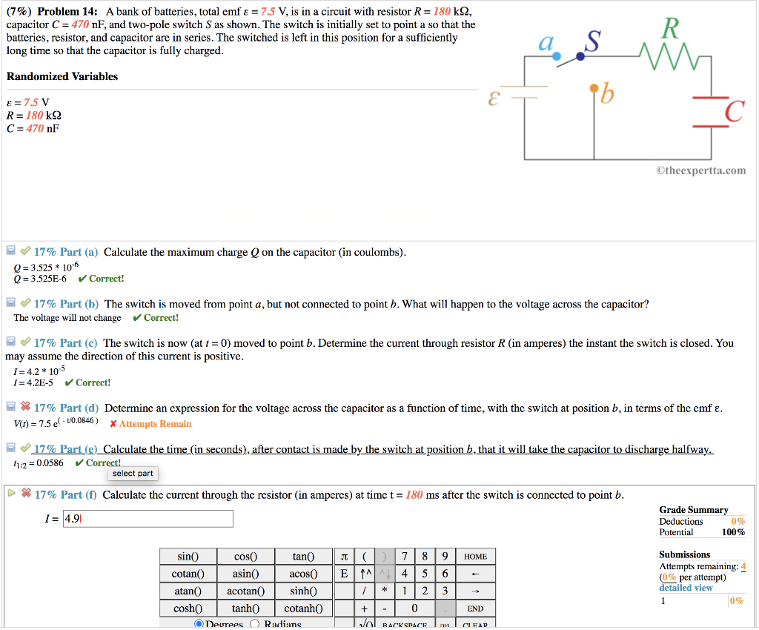Click the red X icon next to Part (d)
The height and width of the screenshot is (630, 759).
click(24, 406)
